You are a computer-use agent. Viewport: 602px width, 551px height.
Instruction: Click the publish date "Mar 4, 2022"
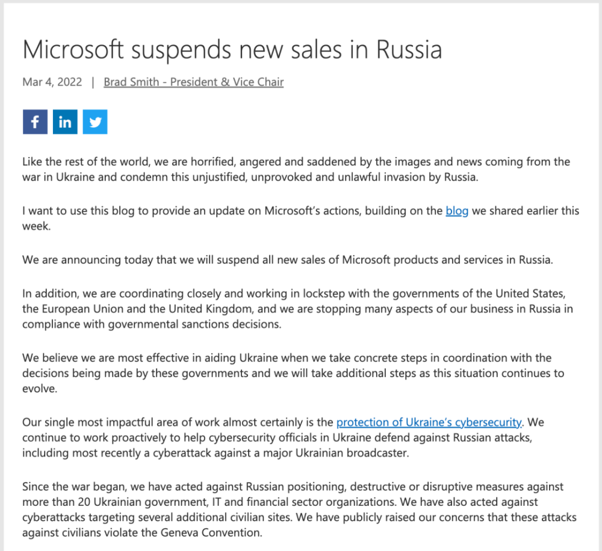pyautogui.click(x=52, y=82)
